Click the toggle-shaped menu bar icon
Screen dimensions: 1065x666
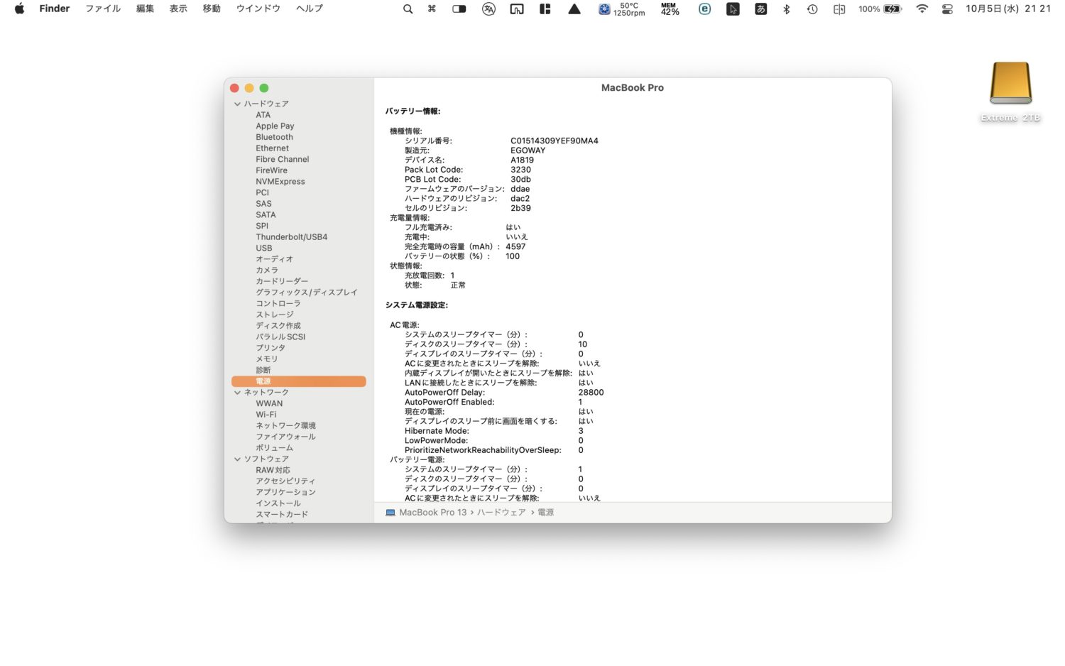(459, 9)
